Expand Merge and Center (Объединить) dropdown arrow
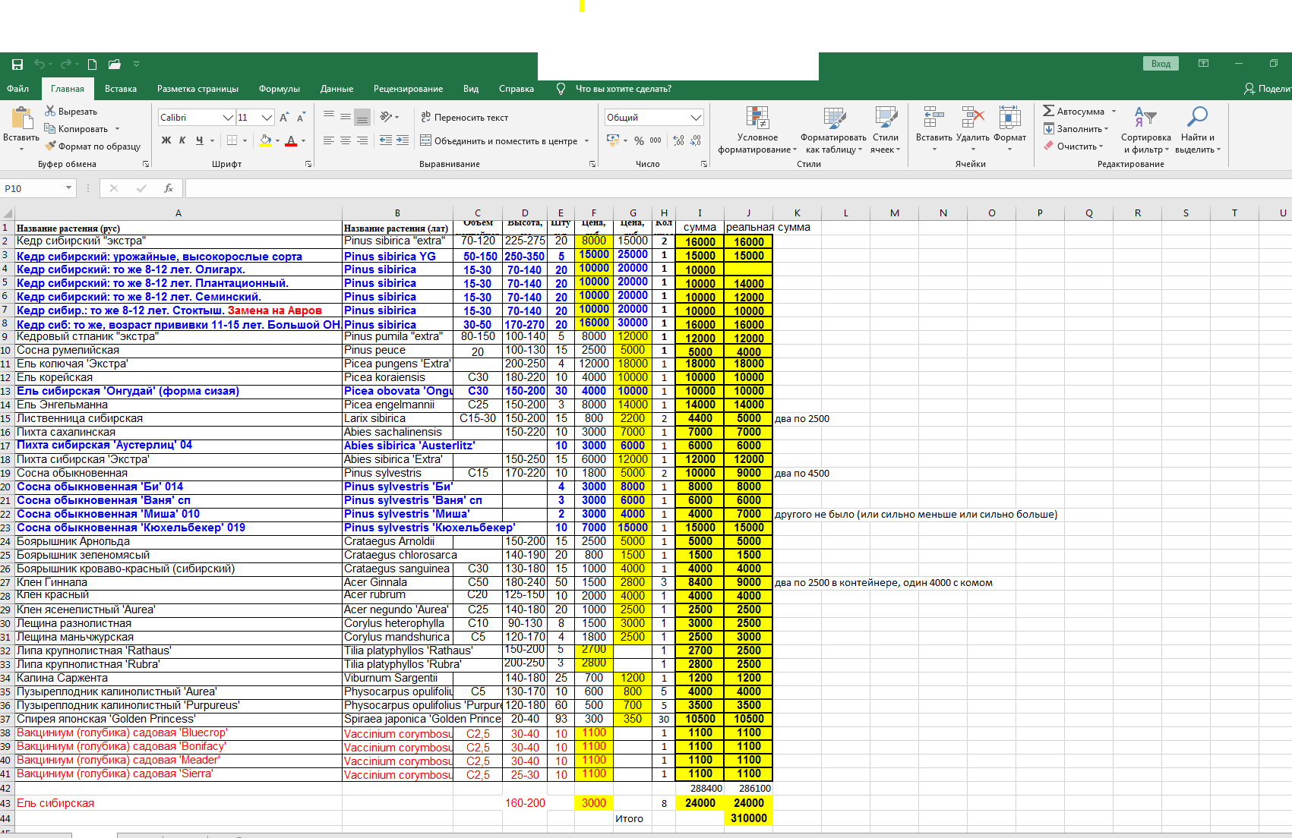The width and height of the screenshot is (1292, 838). [586, 141]
